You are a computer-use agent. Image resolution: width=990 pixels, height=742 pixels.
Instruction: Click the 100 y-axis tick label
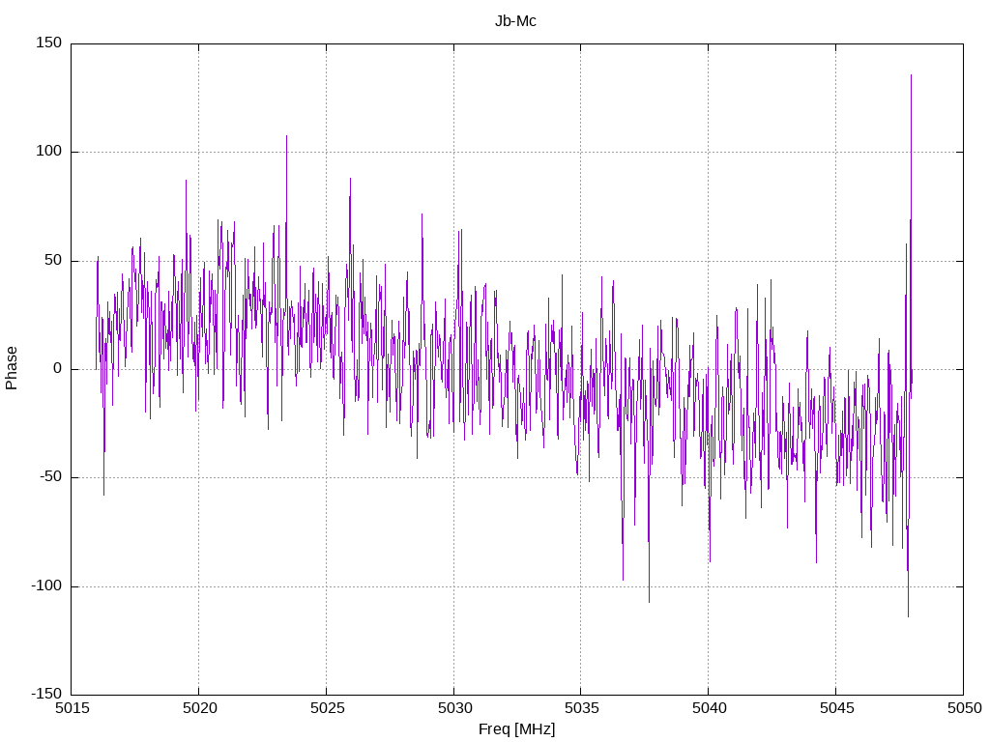[x=50, y=152]
